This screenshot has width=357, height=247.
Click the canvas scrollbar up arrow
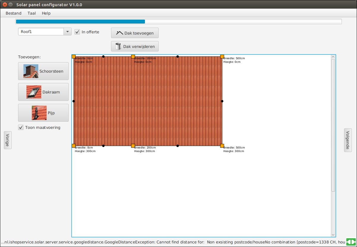pyautogui.click(x=333, y=57)
